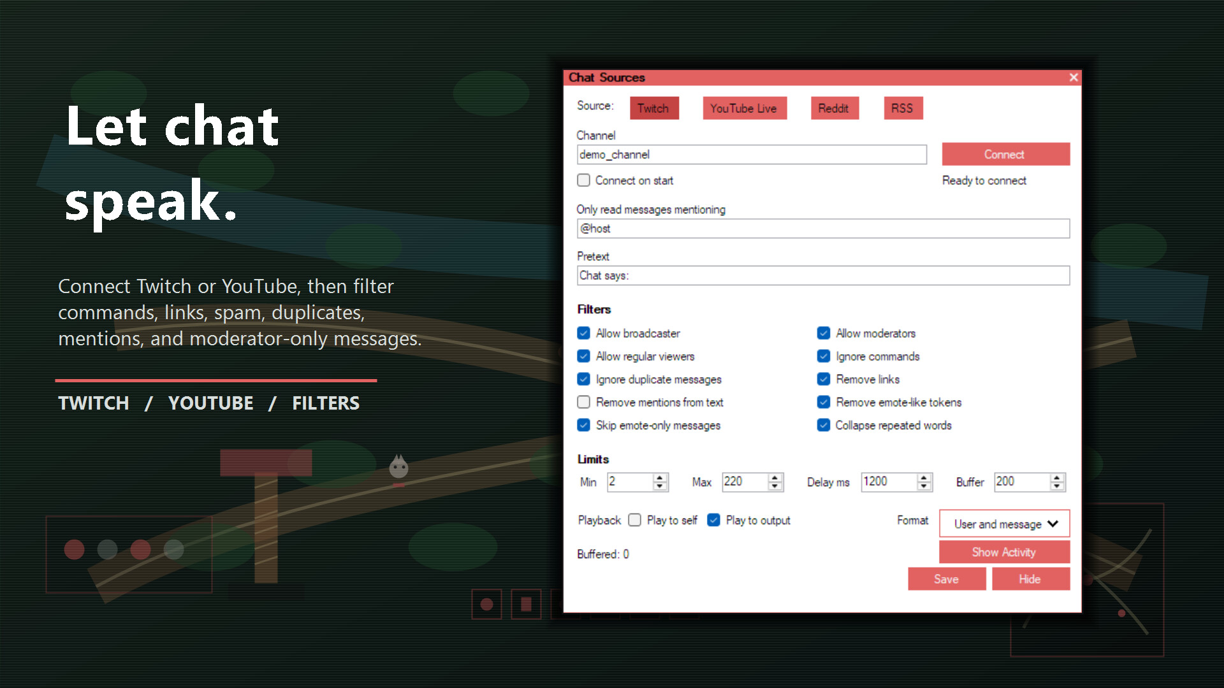This screenshot has width=1224, height=688.
Task: Enable Remove mentions from text
Action: click(x=583, y=402)
